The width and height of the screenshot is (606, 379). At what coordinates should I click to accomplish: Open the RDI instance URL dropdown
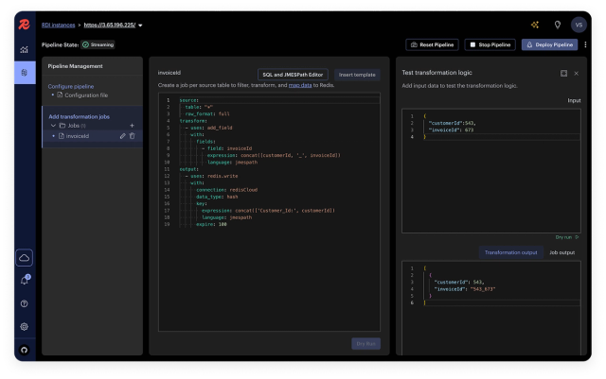coord(140,26)
